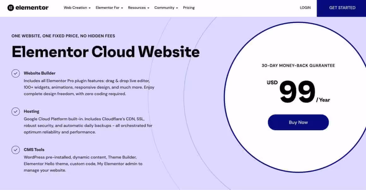This screenshot has height=190, width=366.
Task: Expand the Web Creation dropdown
Action: coord(77,8)
